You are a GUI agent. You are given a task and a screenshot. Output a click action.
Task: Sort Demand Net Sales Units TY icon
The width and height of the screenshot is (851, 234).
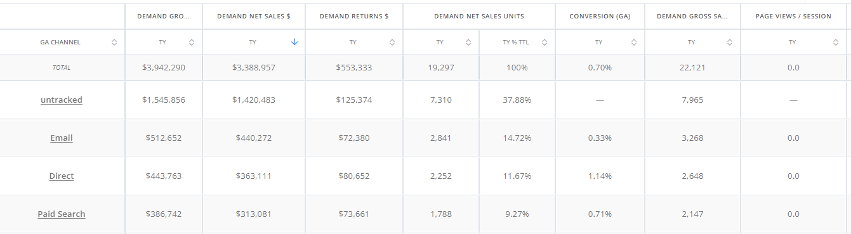pos(468,42)
